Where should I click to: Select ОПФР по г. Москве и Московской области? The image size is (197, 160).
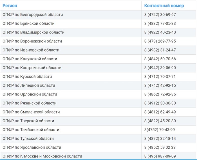pos(98,156)
